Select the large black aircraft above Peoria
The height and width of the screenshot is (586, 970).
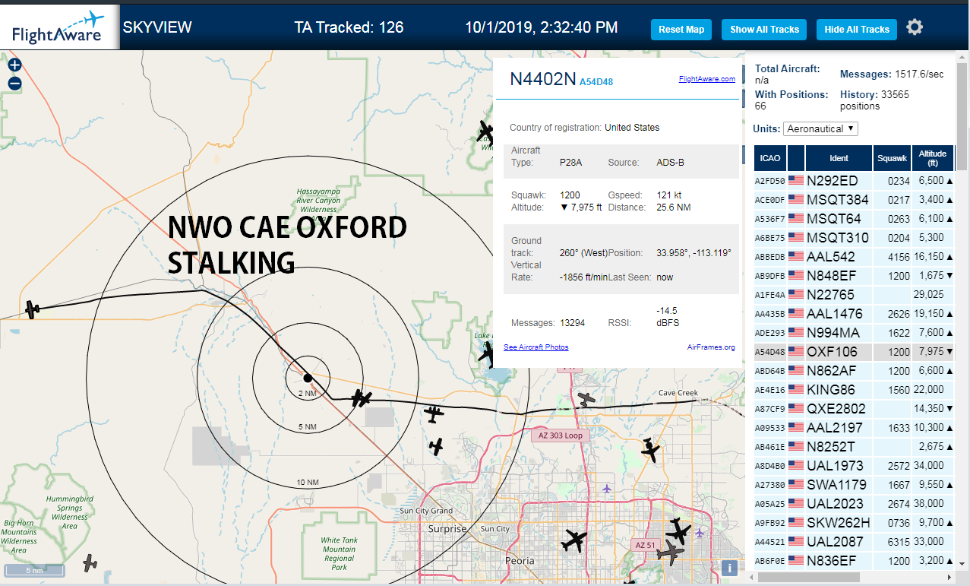tap(574, 541)
